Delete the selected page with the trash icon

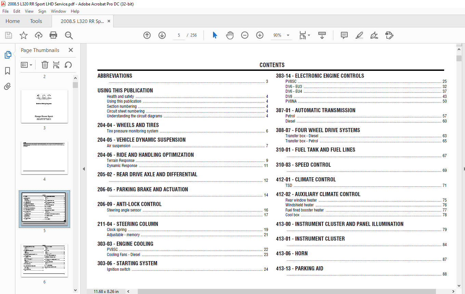(45, 65)
